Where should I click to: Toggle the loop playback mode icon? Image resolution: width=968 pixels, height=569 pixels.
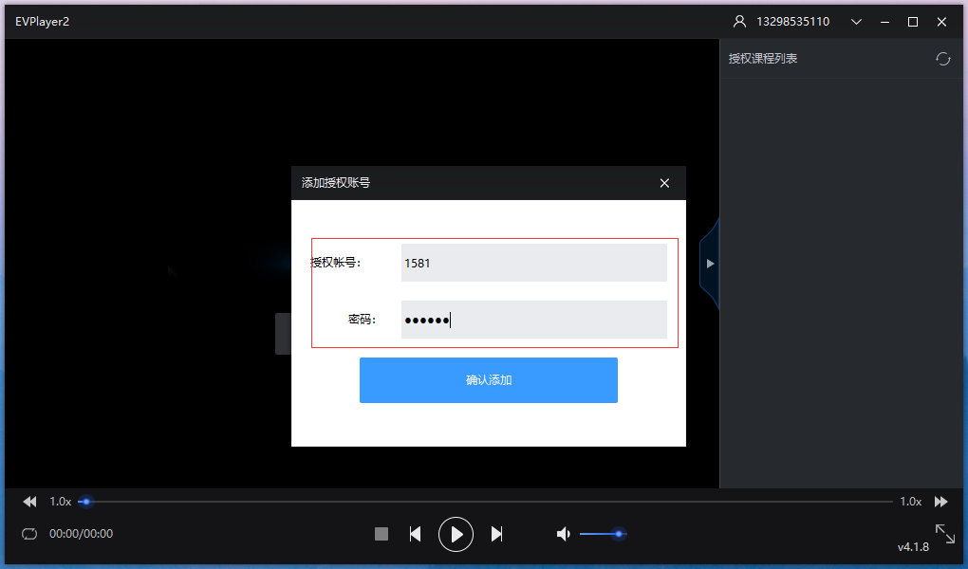click(x=29, y=534)
